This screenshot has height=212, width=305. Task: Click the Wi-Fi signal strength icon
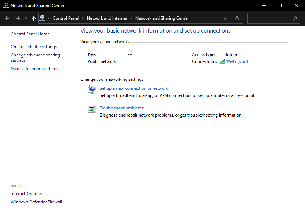(222, 61)
